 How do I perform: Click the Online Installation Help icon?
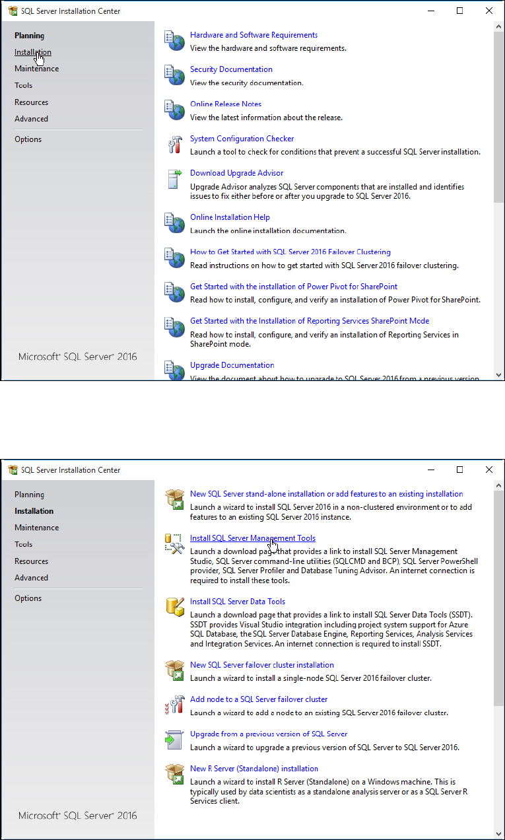coord(174,223)
